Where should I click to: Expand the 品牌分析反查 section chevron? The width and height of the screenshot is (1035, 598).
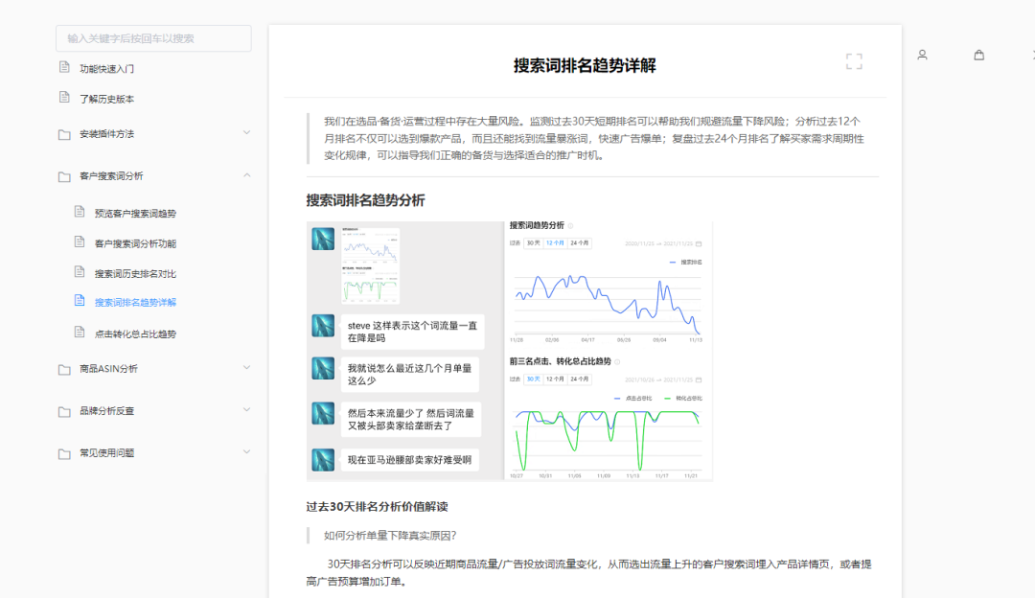[246, 410]
